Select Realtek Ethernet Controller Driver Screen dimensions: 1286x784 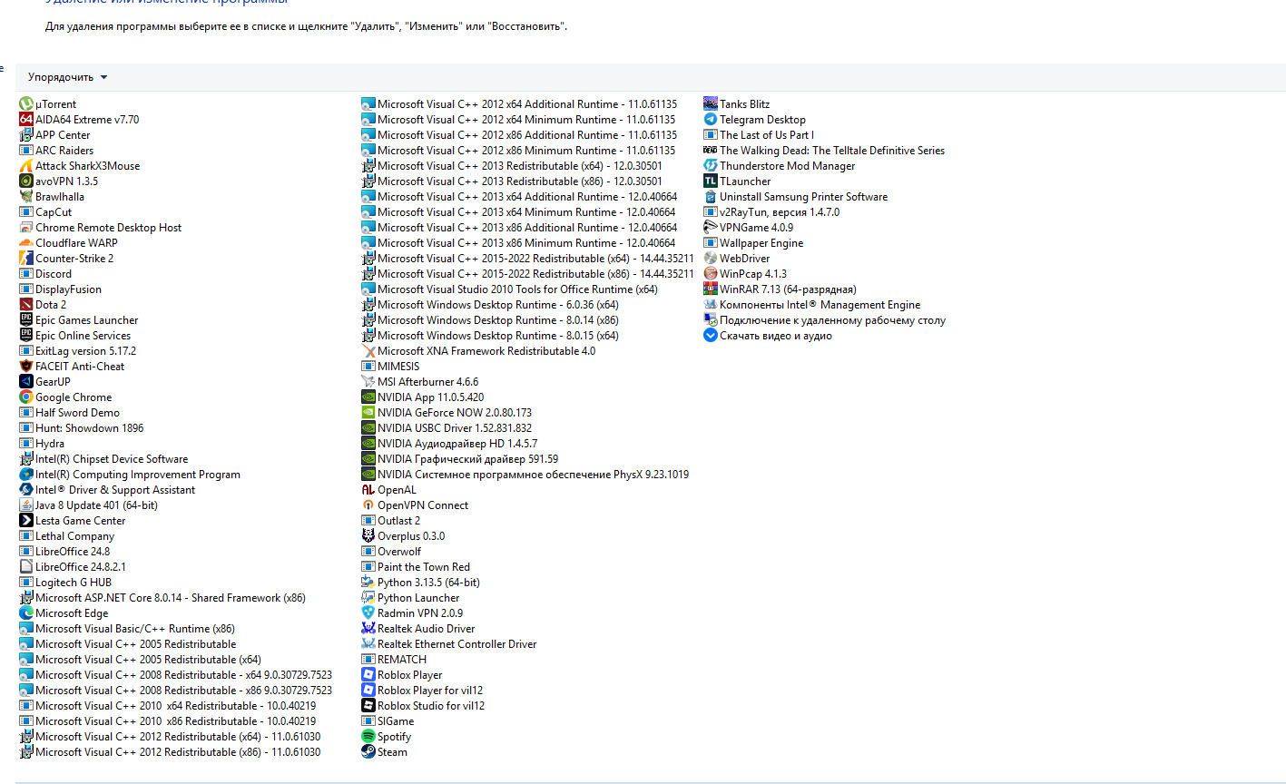(449, 644)
